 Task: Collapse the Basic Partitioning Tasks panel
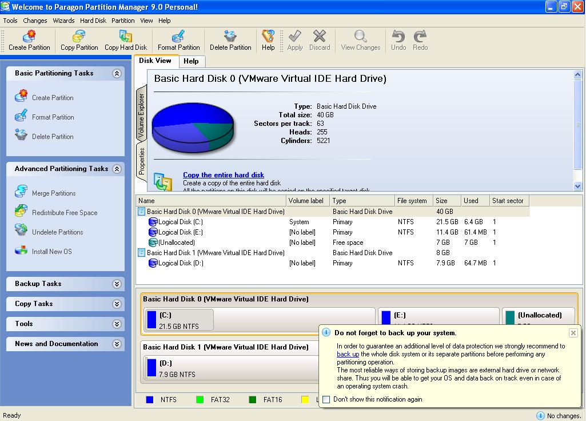tap(117, 73)
